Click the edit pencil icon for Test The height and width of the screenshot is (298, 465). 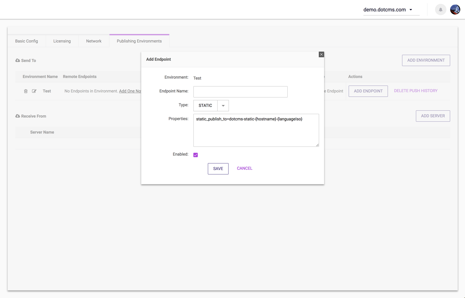coord(34,91)
